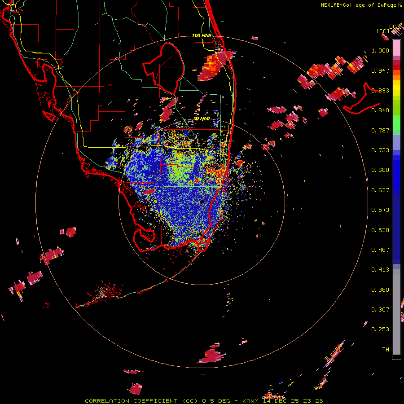This screenshot has height=404, width=404.
Task: Click the 0.787 scale value
Action: pos(380,130)
